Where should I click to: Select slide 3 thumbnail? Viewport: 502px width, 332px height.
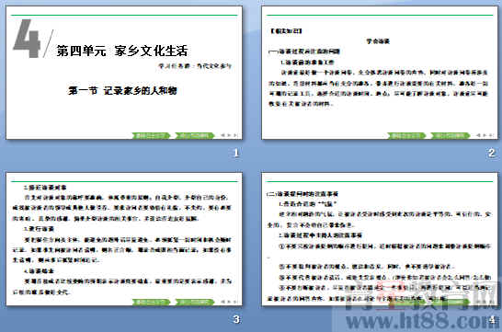point(124,239)
